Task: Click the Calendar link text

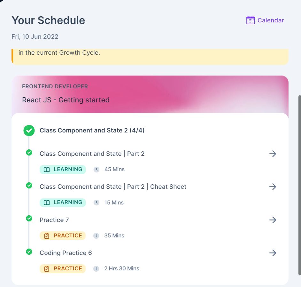Action: tap(270, 20)
